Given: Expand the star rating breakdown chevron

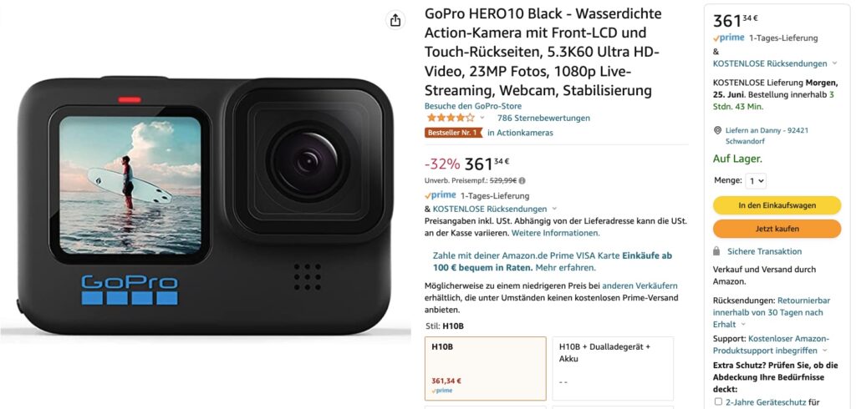Looking at the screenshot, I should (482, 118).
